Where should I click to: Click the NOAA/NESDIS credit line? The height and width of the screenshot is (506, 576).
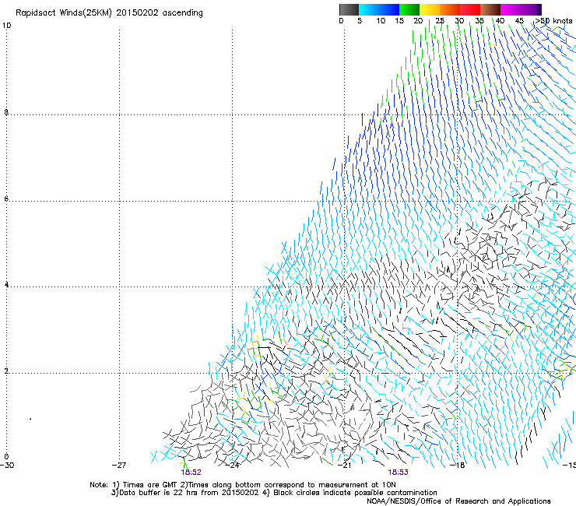coord(458,501)
